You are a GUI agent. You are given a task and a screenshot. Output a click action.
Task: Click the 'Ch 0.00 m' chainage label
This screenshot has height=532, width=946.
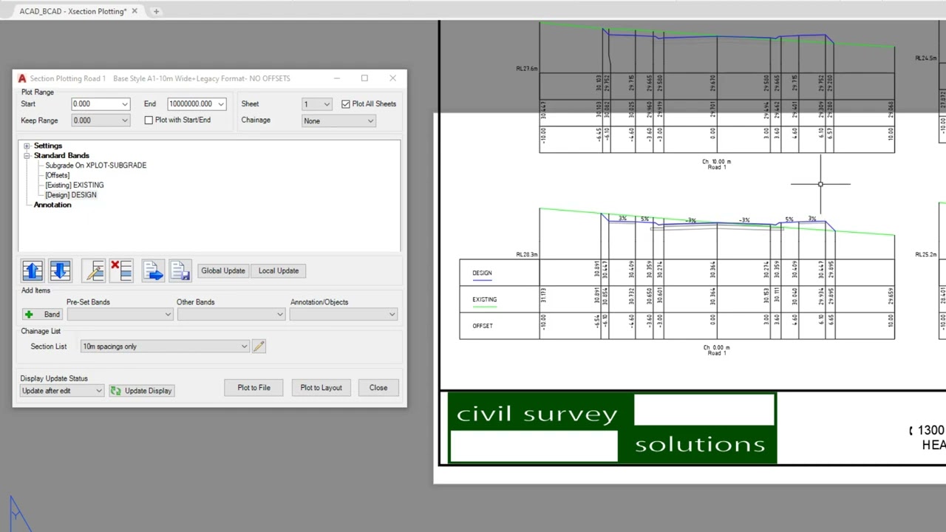(716, 347)
